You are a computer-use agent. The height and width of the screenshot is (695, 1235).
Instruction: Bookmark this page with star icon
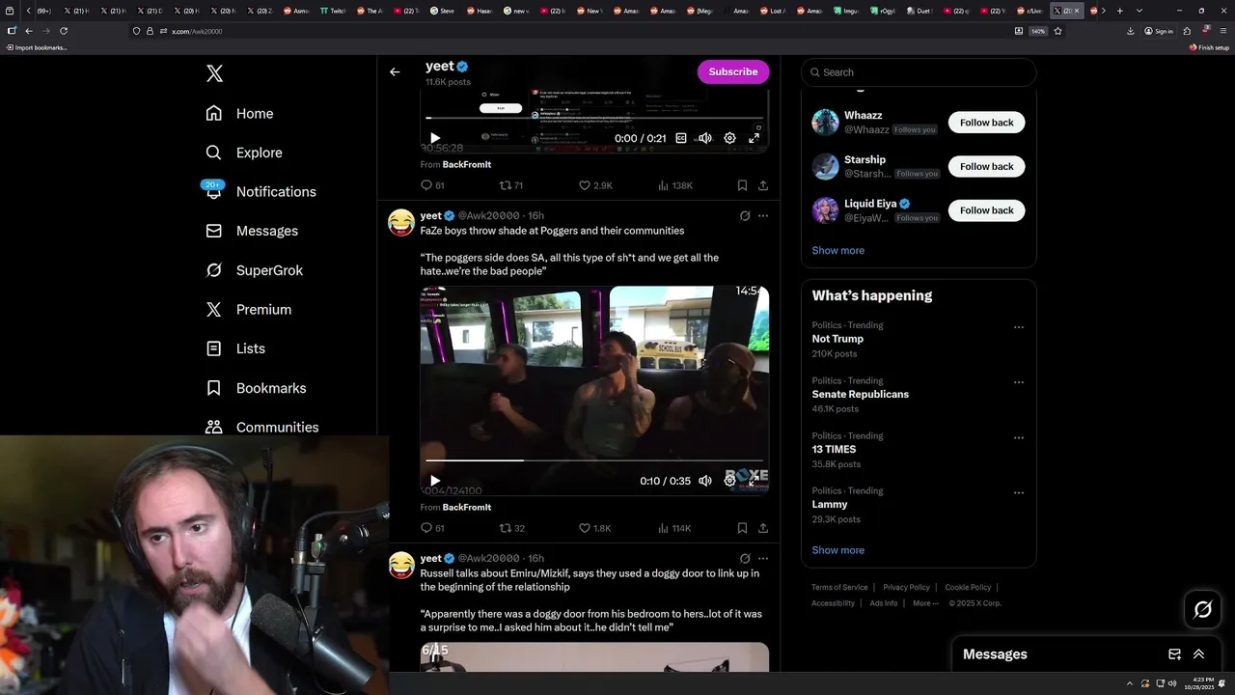coord(1057,31)
